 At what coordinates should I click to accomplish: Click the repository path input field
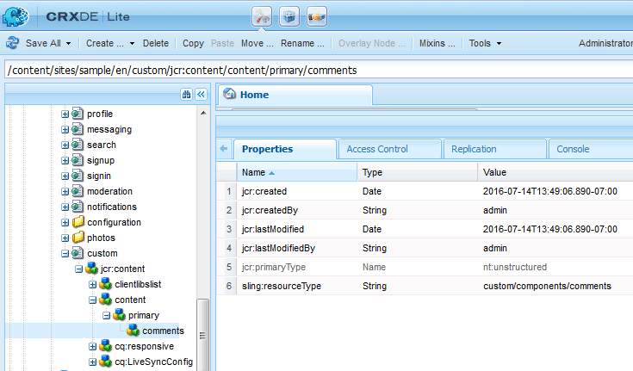coord(319,71)
